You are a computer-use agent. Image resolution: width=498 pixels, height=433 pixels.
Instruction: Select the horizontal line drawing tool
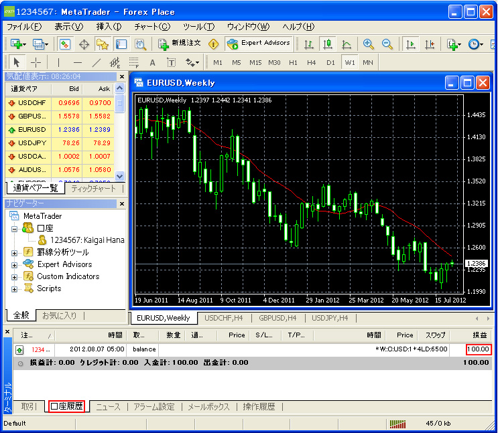click(78, 62)
